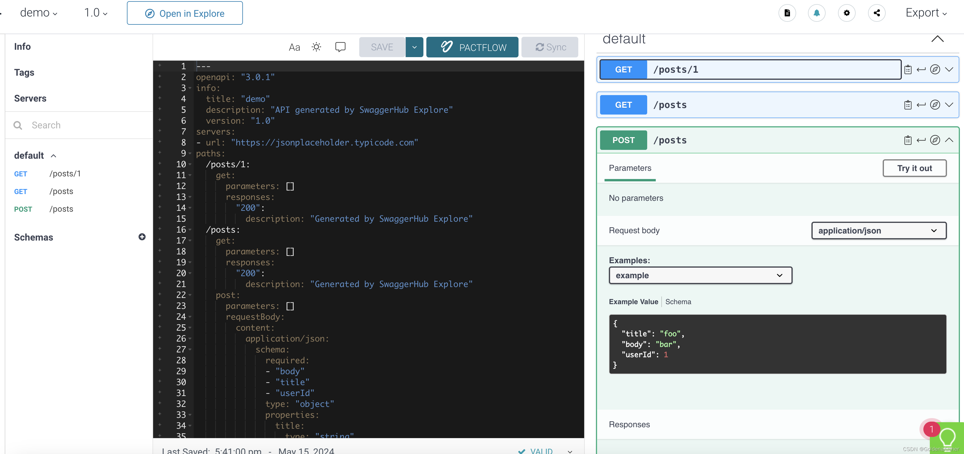Click GET /posts/1 operation bar
This screenshot has width=964, height=454.
pyautogui.click(x=750, y=69)
